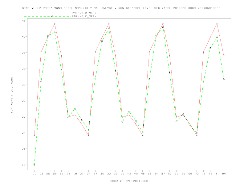
Task: Click x-axis forecast hour label 78
Action: click(x=210, y=174)
